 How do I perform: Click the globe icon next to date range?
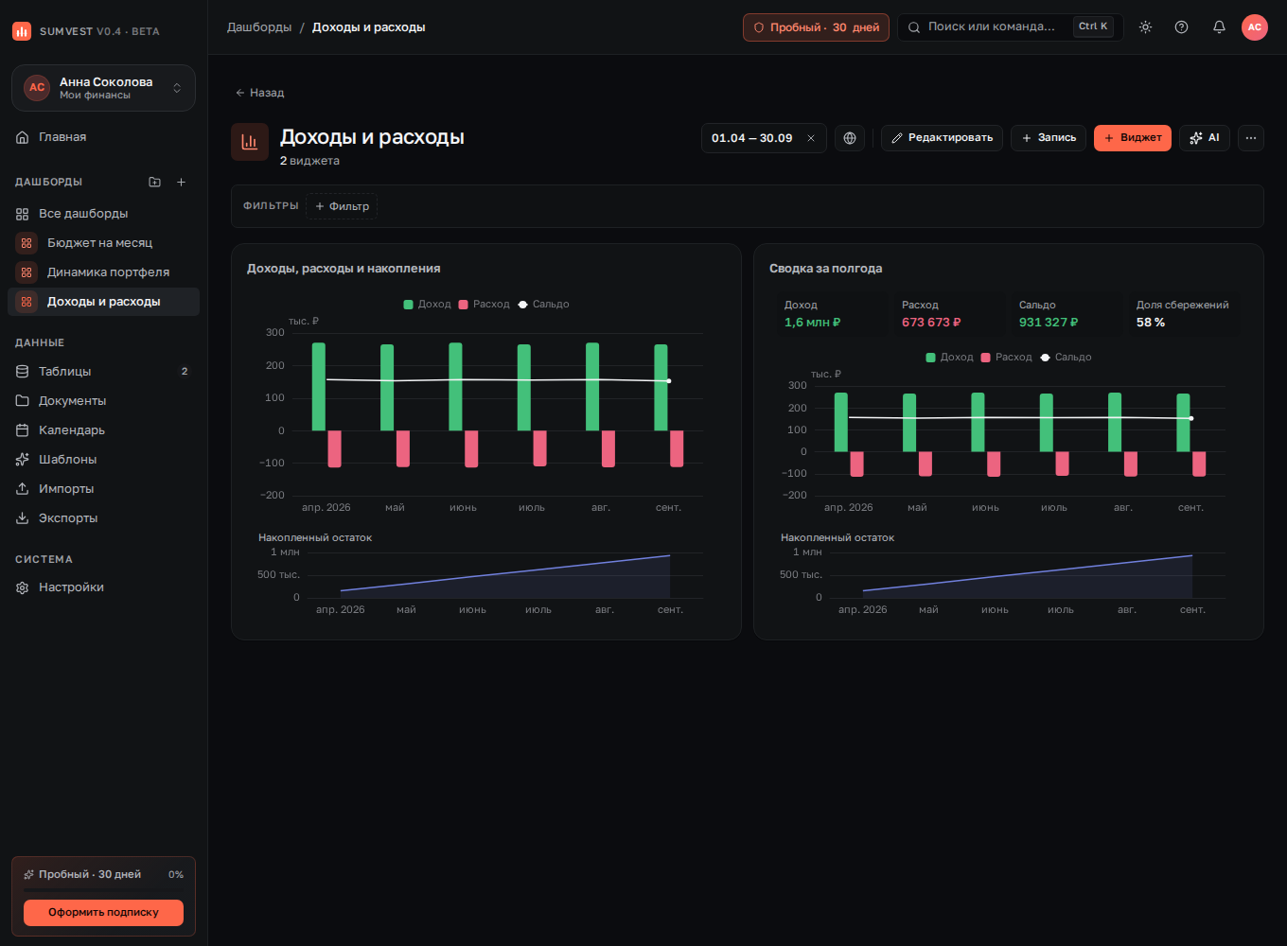click(x=850, y=138)
